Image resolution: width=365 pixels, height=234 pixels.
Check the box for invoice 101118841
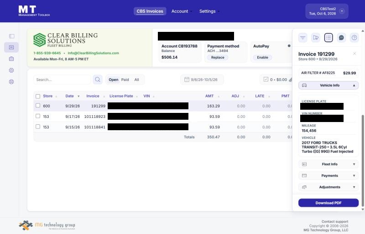(x=38, y=127)
